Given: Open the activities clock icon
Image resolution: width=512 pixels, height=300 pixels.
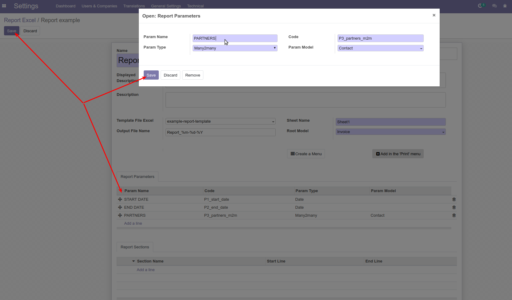Looking at the screenshot, I should (x=480, y=6).
